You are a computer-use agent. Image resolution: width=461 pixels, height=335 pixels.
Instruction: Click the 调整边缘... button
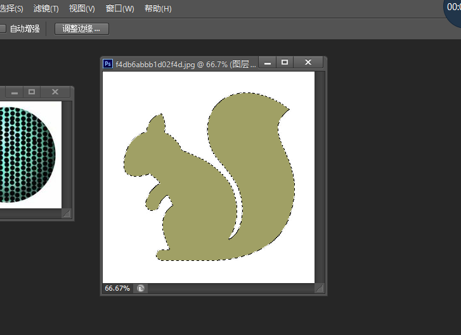pos(81,28)
